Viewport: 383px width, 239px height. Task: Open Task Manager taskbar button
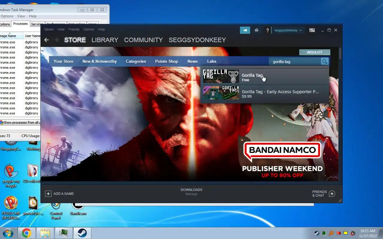[63, 233]
